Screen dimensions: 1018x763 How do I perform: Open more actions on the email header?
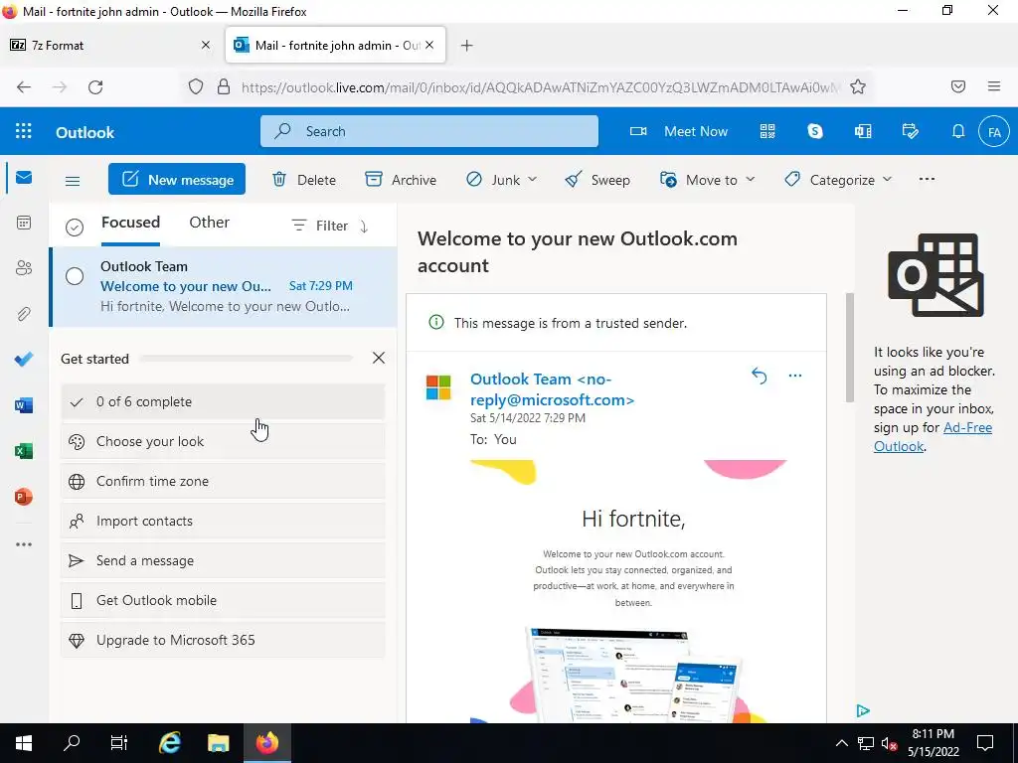point(794,376)
